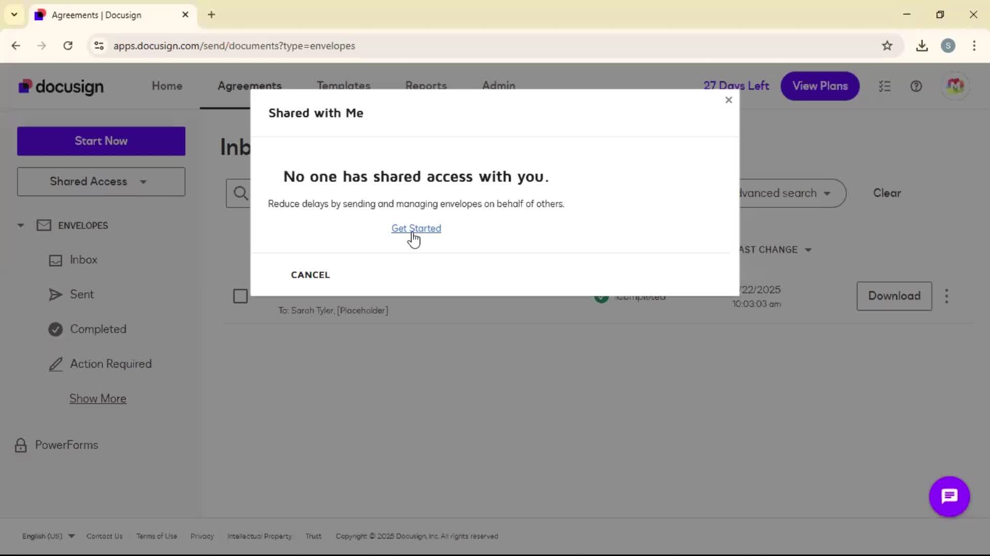990x556 pixels.
Task: Open Chrome three-dot menu
Action: point(974,46)
